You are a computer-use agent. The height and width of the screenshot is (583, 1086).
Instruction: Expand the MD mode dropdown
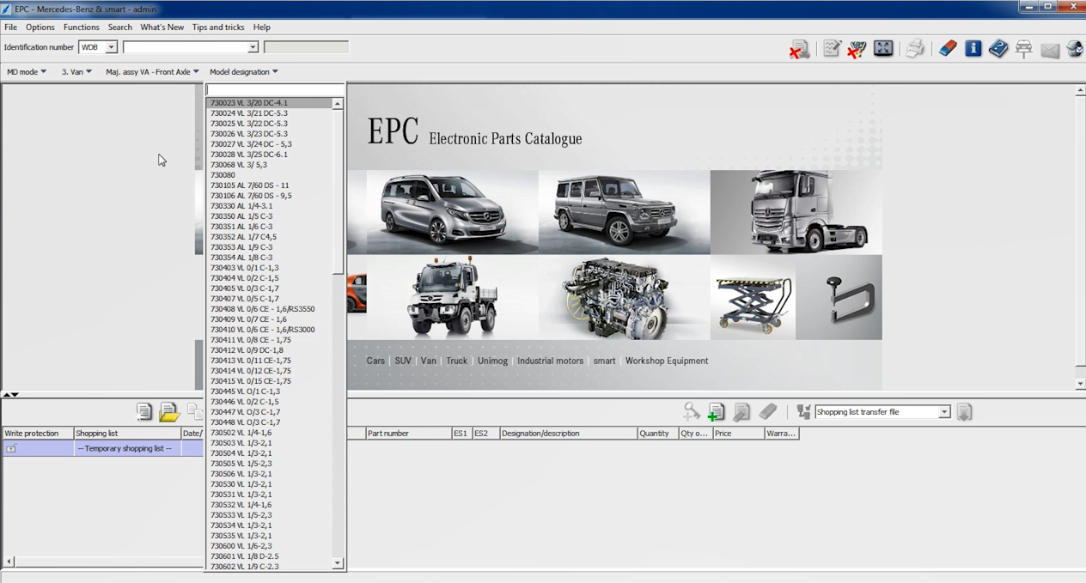coord(27,72)
